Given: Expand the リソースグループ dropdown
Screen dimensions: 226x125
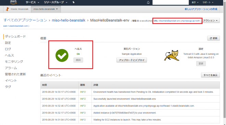Looking at the screenshot, I should [55, 2].
